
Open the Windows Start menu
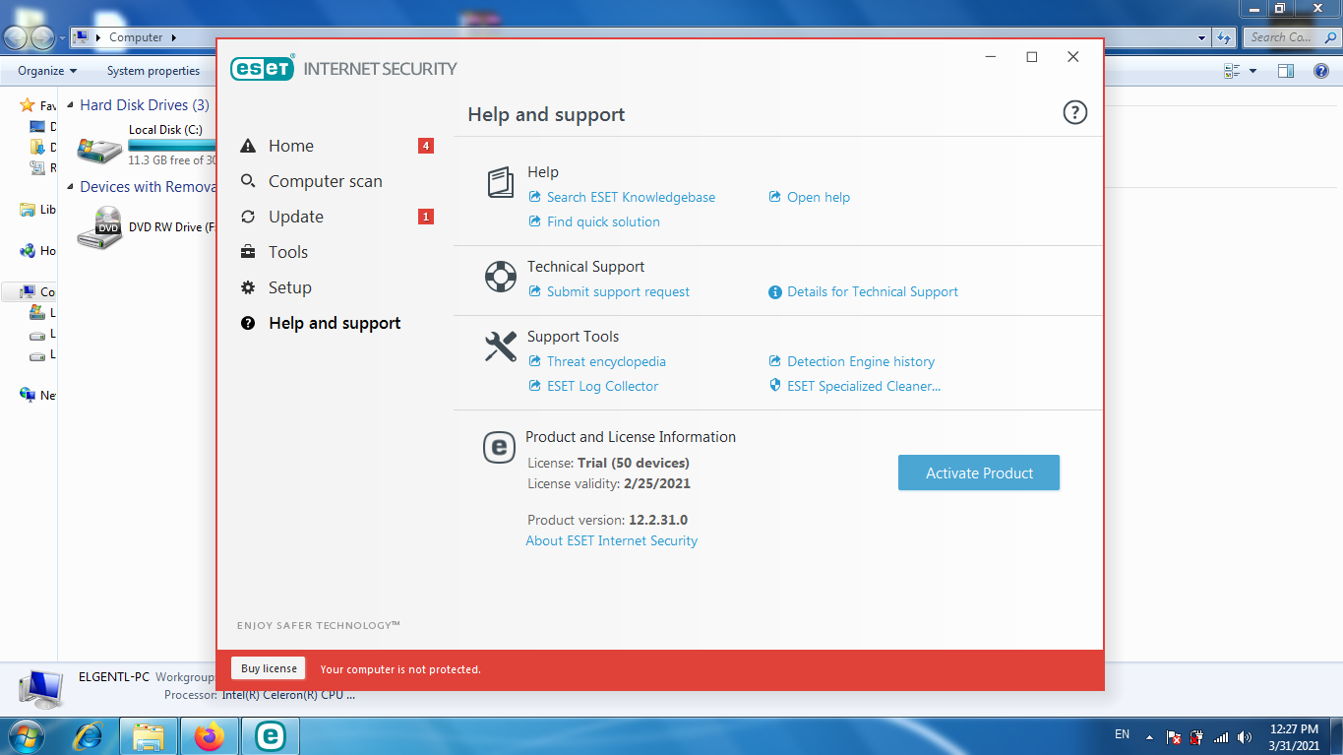26,735
